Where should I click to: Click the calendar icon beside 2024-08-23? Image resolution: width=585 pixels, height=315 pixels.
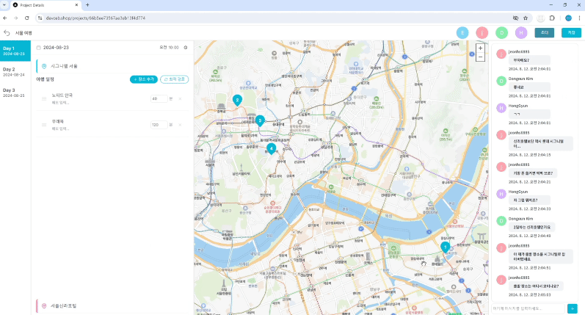pos(39,48)
